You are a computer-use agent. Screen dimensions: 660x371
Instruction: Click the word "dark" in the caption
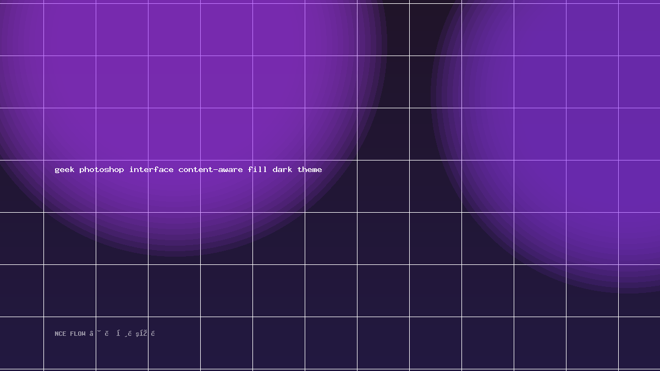tap(282, 169)
